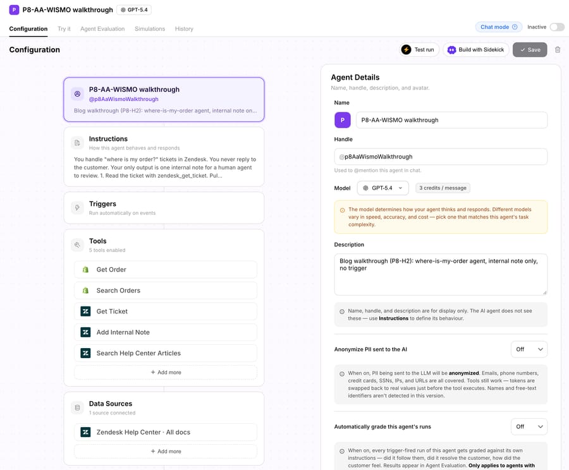Click Zendesk icon on Help Center source

pyautogui.click(x=85, y=432)
